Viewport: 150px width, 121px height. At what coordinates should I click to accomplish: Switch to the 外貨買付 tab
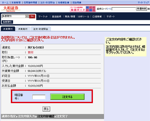tap(8, 29)
